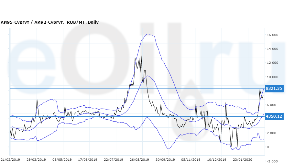Click the 6 000 y-axis value

pos(273,105)
